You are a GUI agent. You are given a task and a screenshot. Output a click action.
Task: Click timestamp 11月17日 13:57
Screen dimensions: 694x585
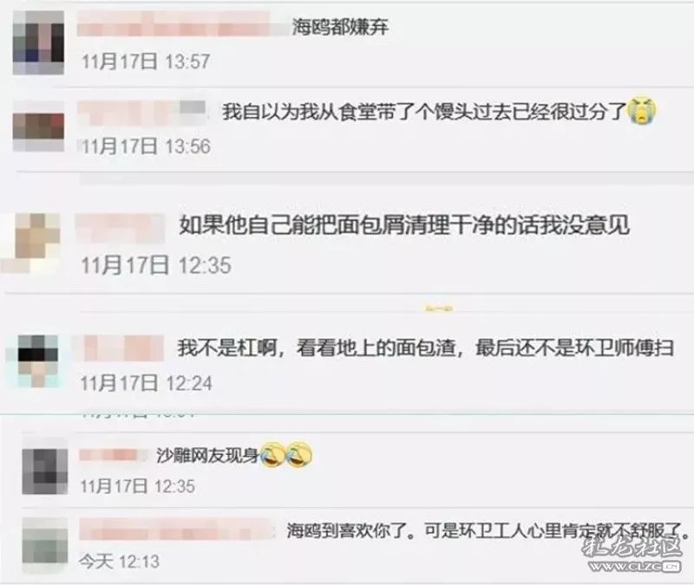point(146,61)
